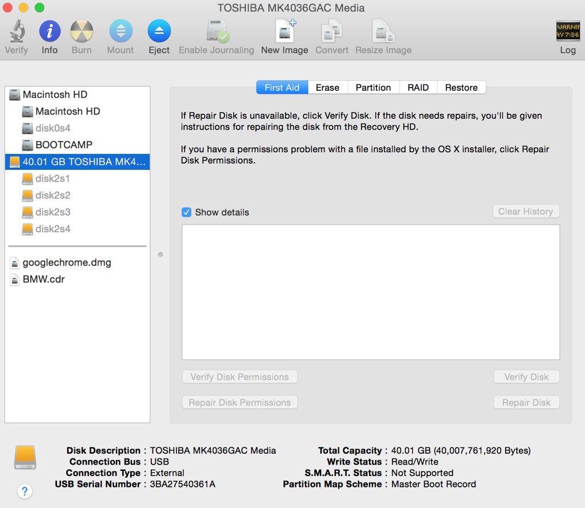The width and height of the screenshot is (585, 508).
Task: Open disk Info from the toolbar
Action: click(50, 31)
